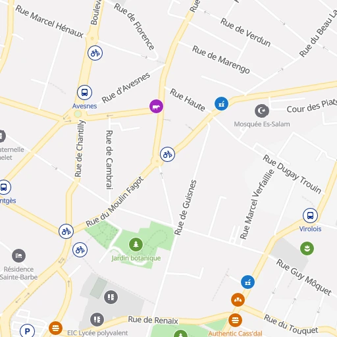Click the Avesnes stop name label

[85, 106]
